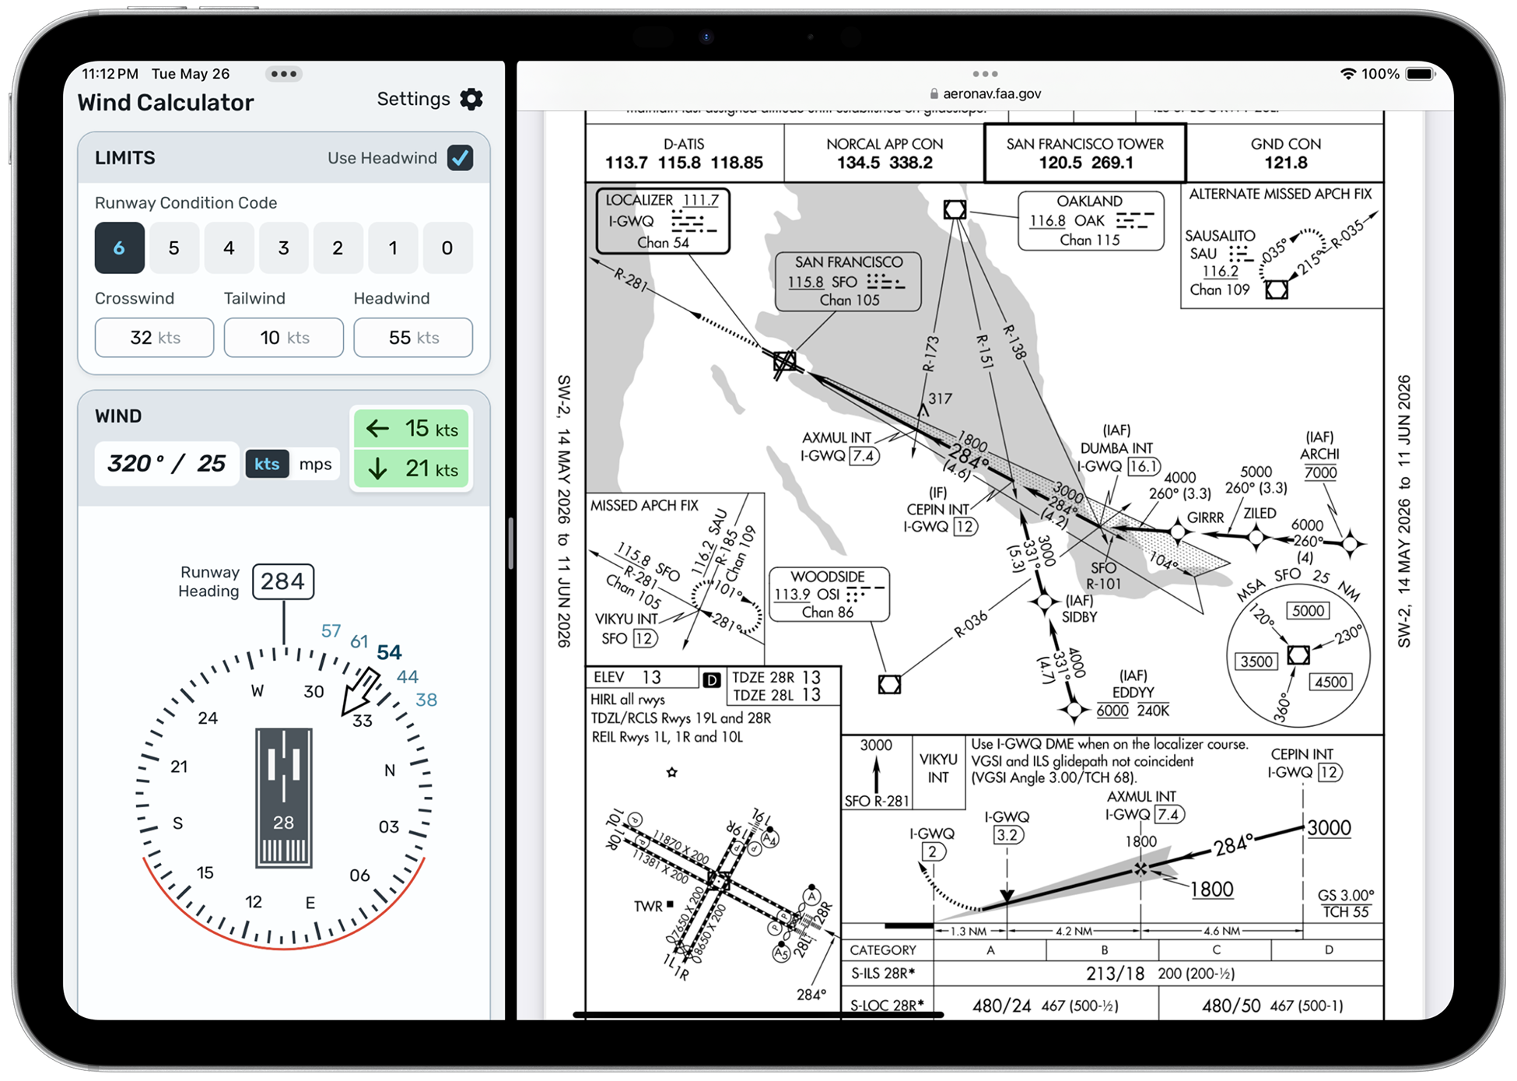Screen dimensions: 1517x1081
Task: Tap the MSA SFO 25 NM circle
Action: 1298,654
